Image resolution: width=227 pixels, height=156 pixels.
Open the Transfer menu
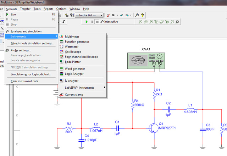(x=25, y=9)
